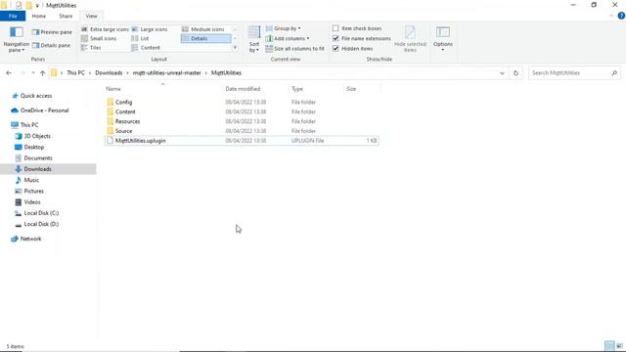Open the Recent locations dropdown arrow
The height and width of the screenshot is (352, 626).
tap(33, 73)
